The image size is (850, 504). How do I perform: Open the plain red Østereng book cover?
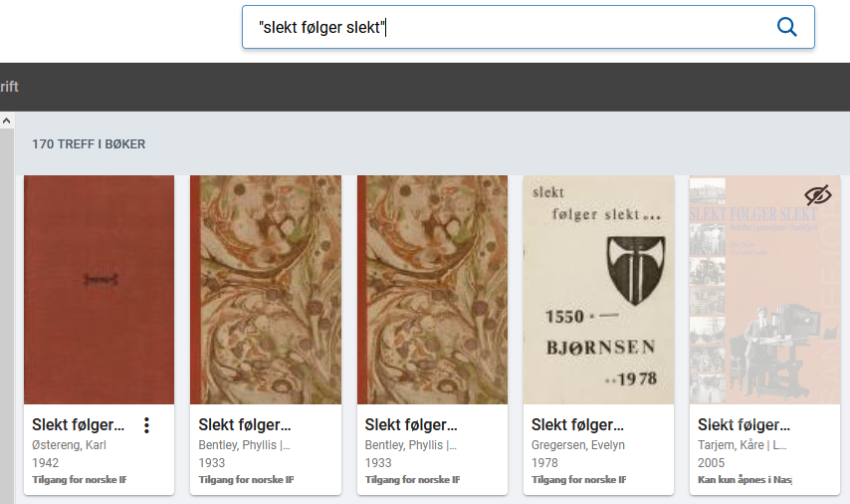coord(99,289)
